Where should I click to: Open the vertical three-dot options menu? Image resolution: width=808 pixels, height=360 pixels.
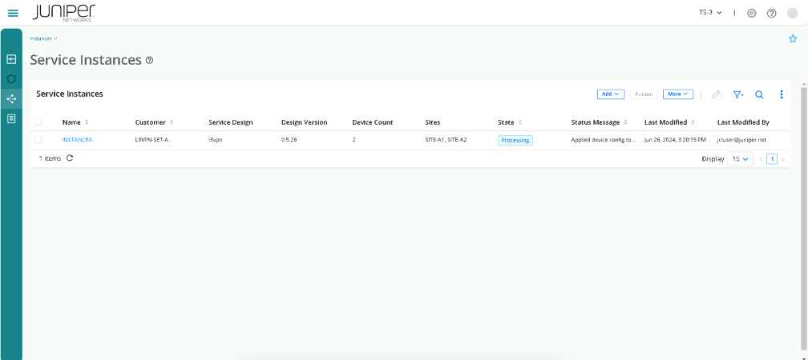[x=782, y=94]
